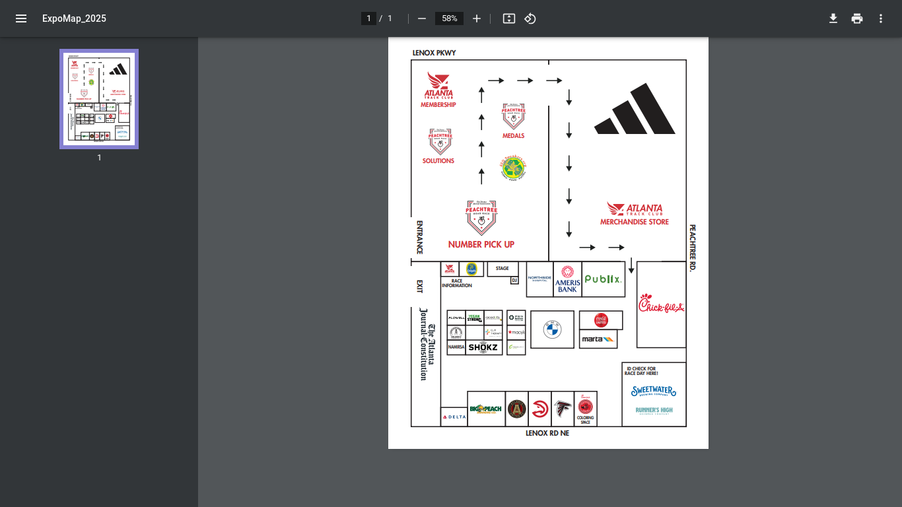The height and width of the screenshot is (507, 902).
Task: Click the Chick-fil-A booth logo
Action: click(x=661, y=304)
